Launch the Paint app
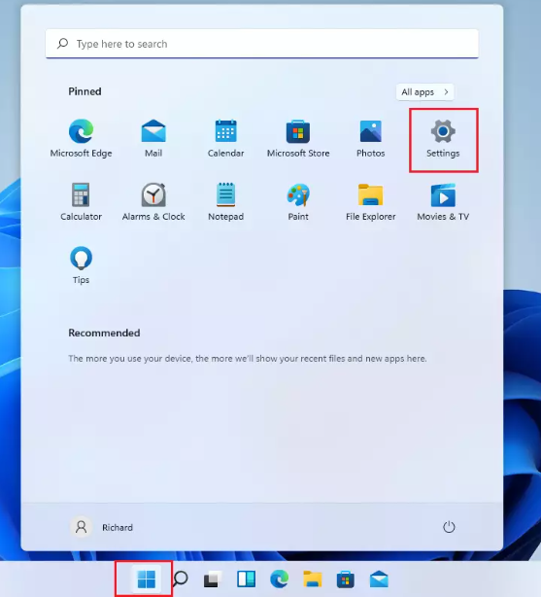 [x=298, y=202]
